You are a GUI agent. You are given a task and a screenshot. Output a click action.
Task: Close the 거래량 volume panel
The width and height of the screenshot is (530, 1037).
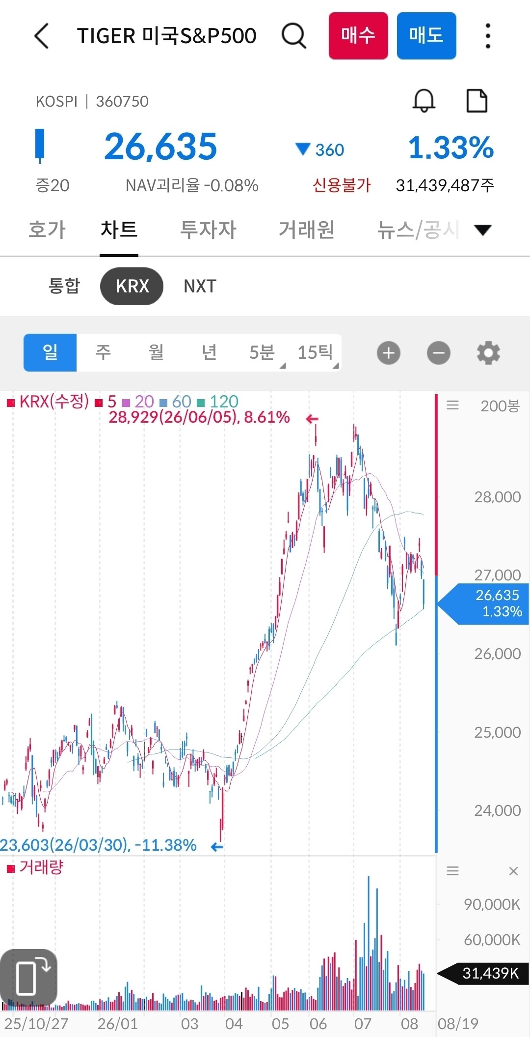[x=513, y=871]
